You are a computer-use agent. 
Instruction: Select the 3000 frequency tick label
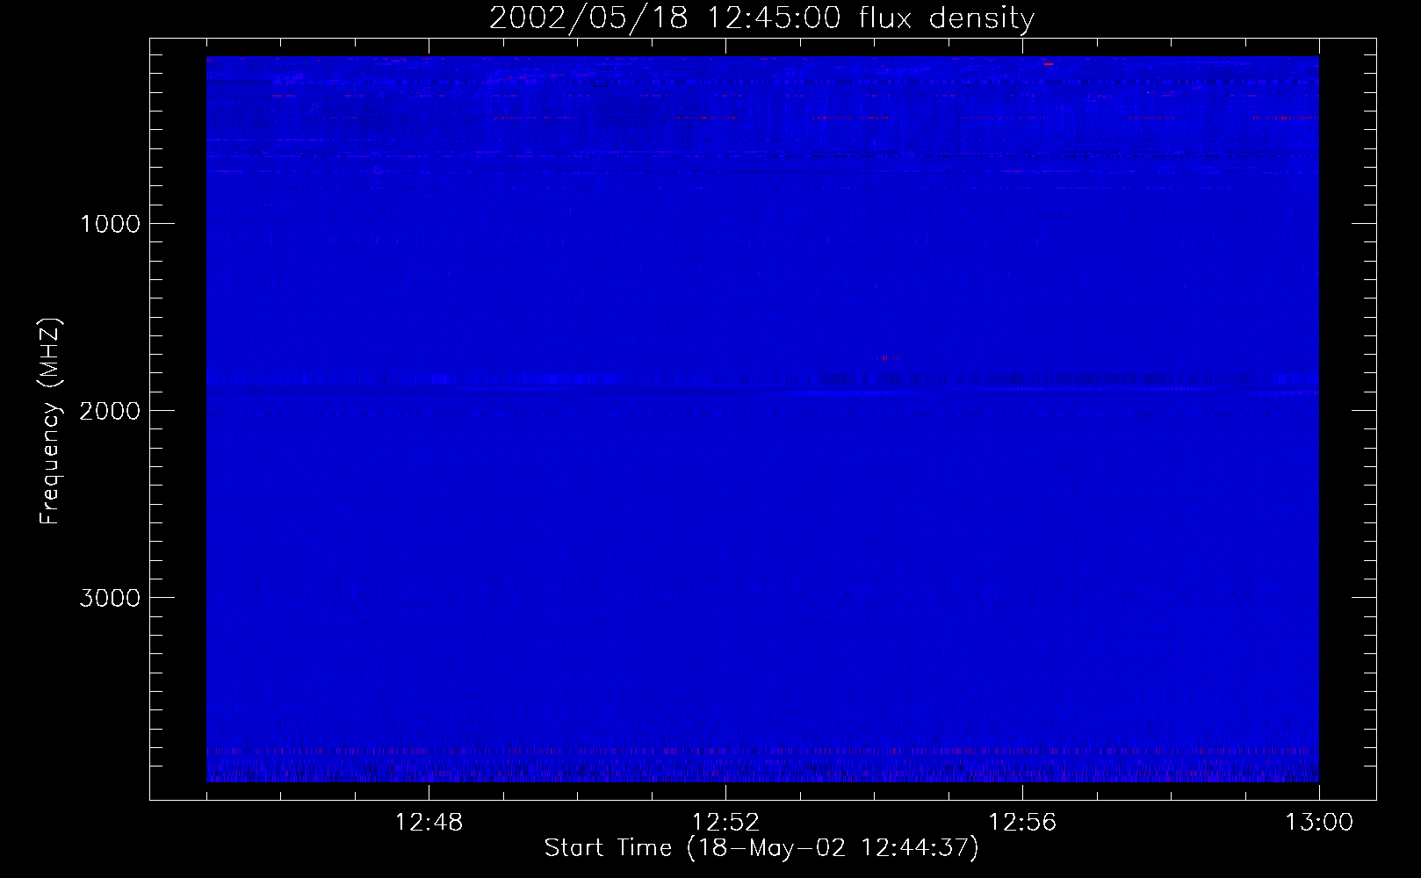coord(110,598)
